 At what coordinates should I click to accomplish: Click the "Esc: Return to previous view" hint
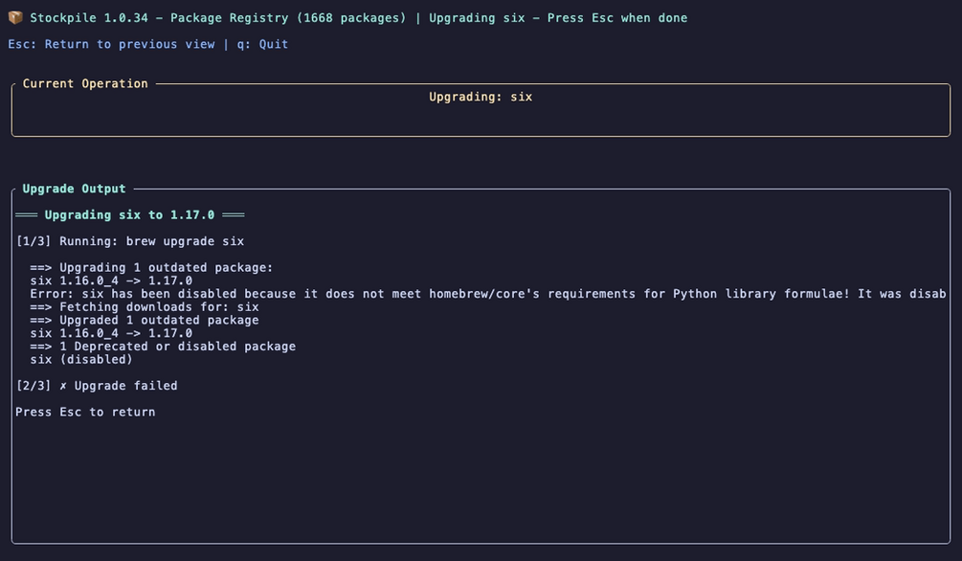click(x=111, y=44)
